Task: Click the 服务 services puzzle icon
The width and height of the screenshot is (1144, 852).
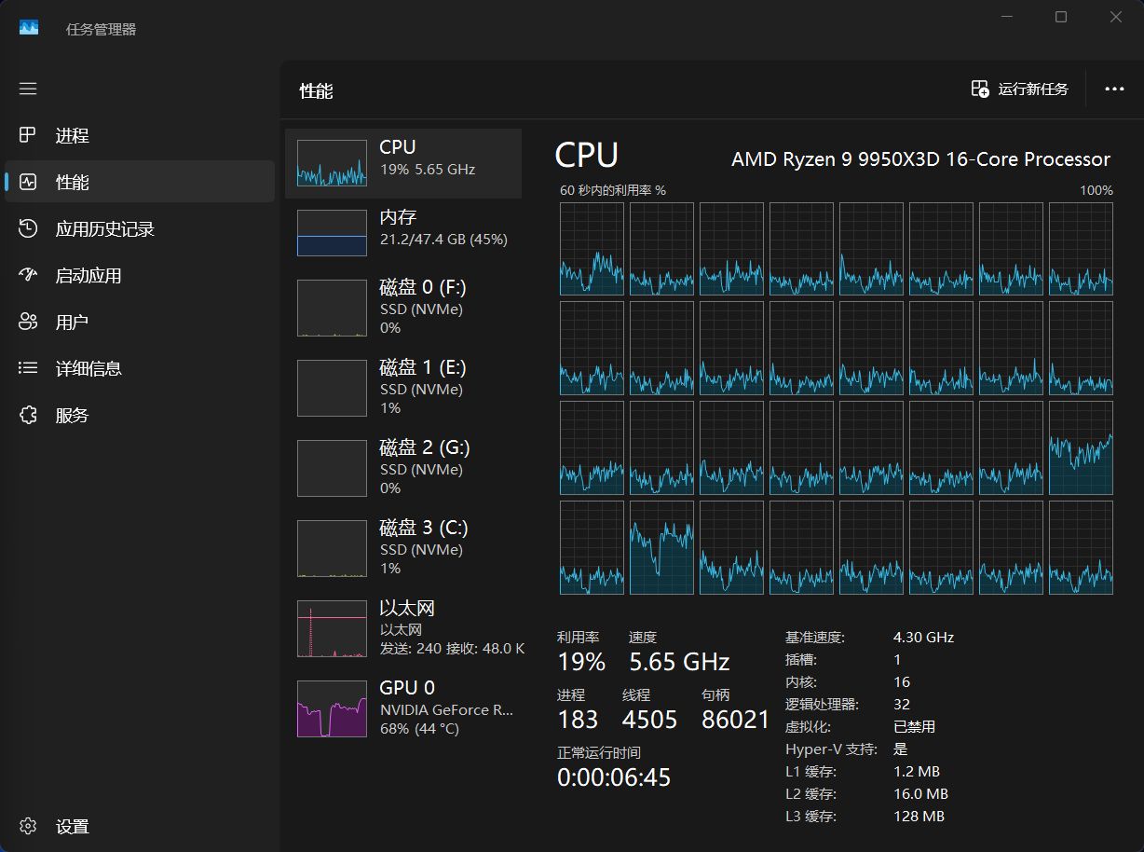Action: [28, 415]
